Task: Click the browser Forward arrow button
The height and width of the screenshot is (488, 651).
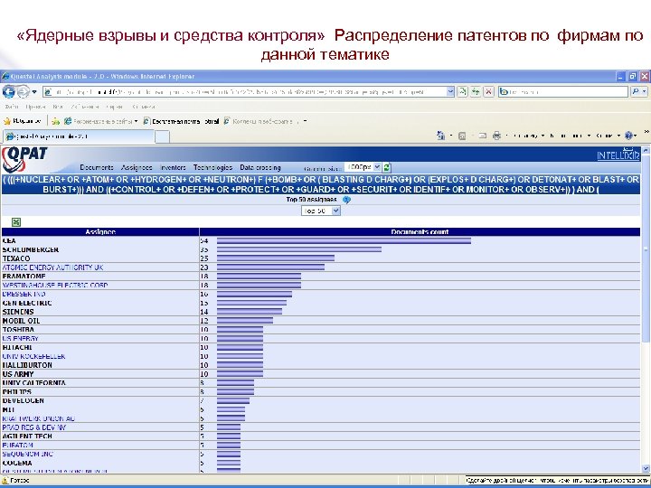Action: coord(23,91)
